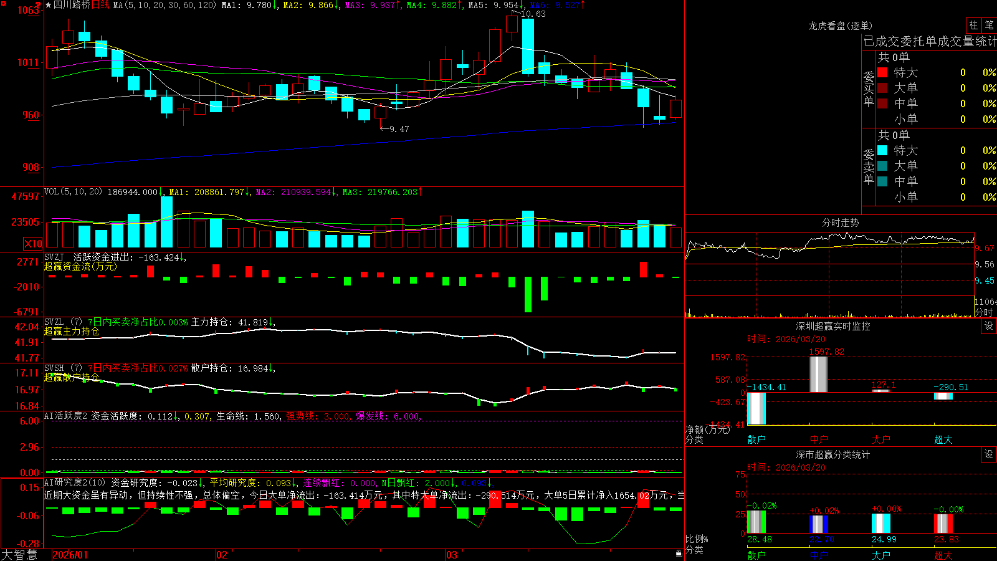Click the red question-mark icon above 1063

click(x=39, y=4)
